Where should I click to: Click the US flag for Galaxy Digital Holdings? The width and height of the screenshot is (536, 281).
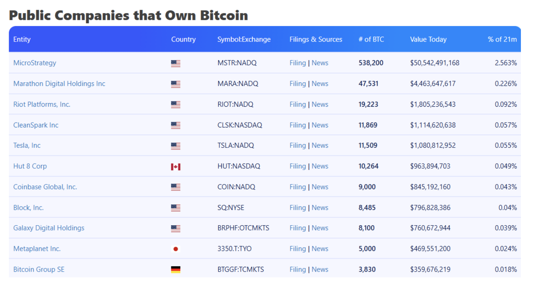point(175,228)
